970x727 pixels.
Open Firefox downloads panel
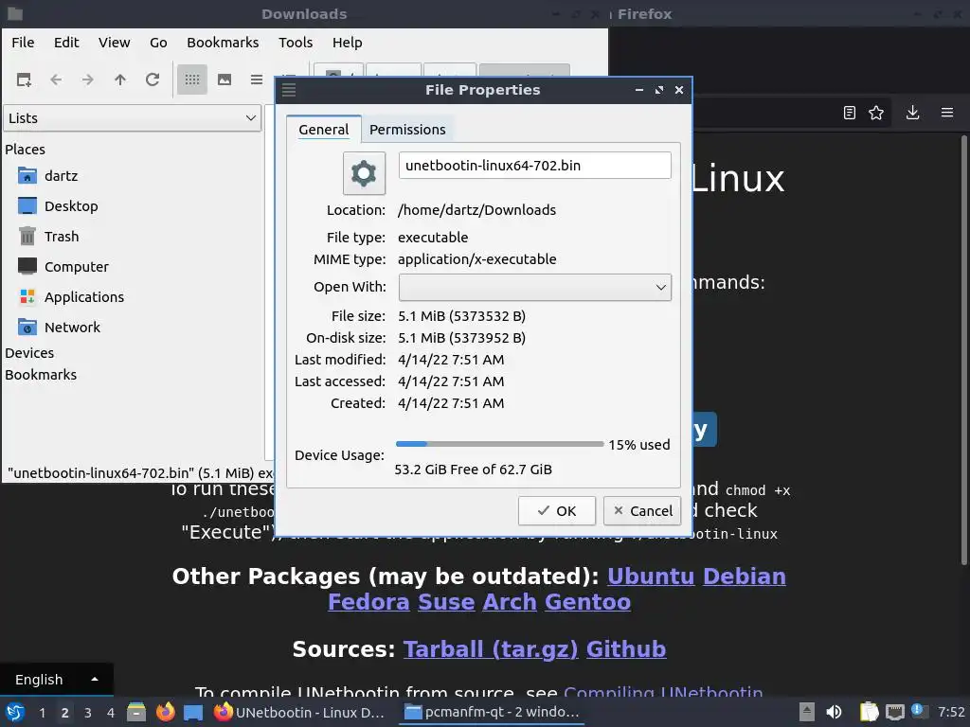point(912,113)
